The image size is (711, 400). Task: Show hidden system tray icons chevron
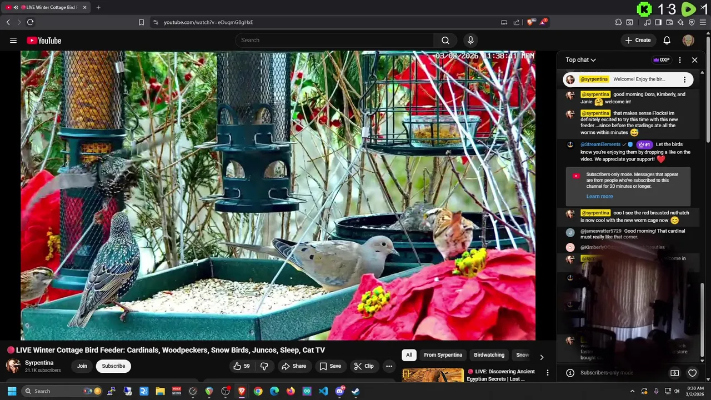(x=632, y=391)
